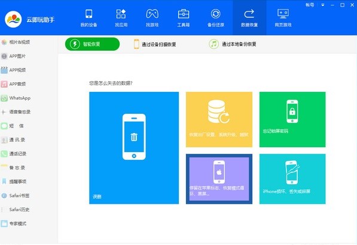
Task: Choose the blue 误删 deleted-data tile
Action: 134,148
